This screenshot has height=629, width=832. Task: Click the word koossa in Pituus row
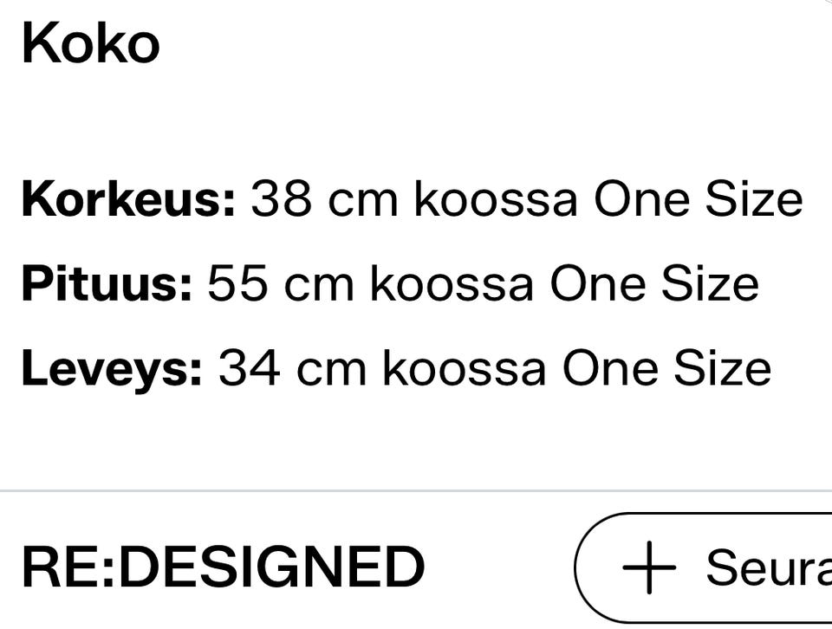point(452,283)
